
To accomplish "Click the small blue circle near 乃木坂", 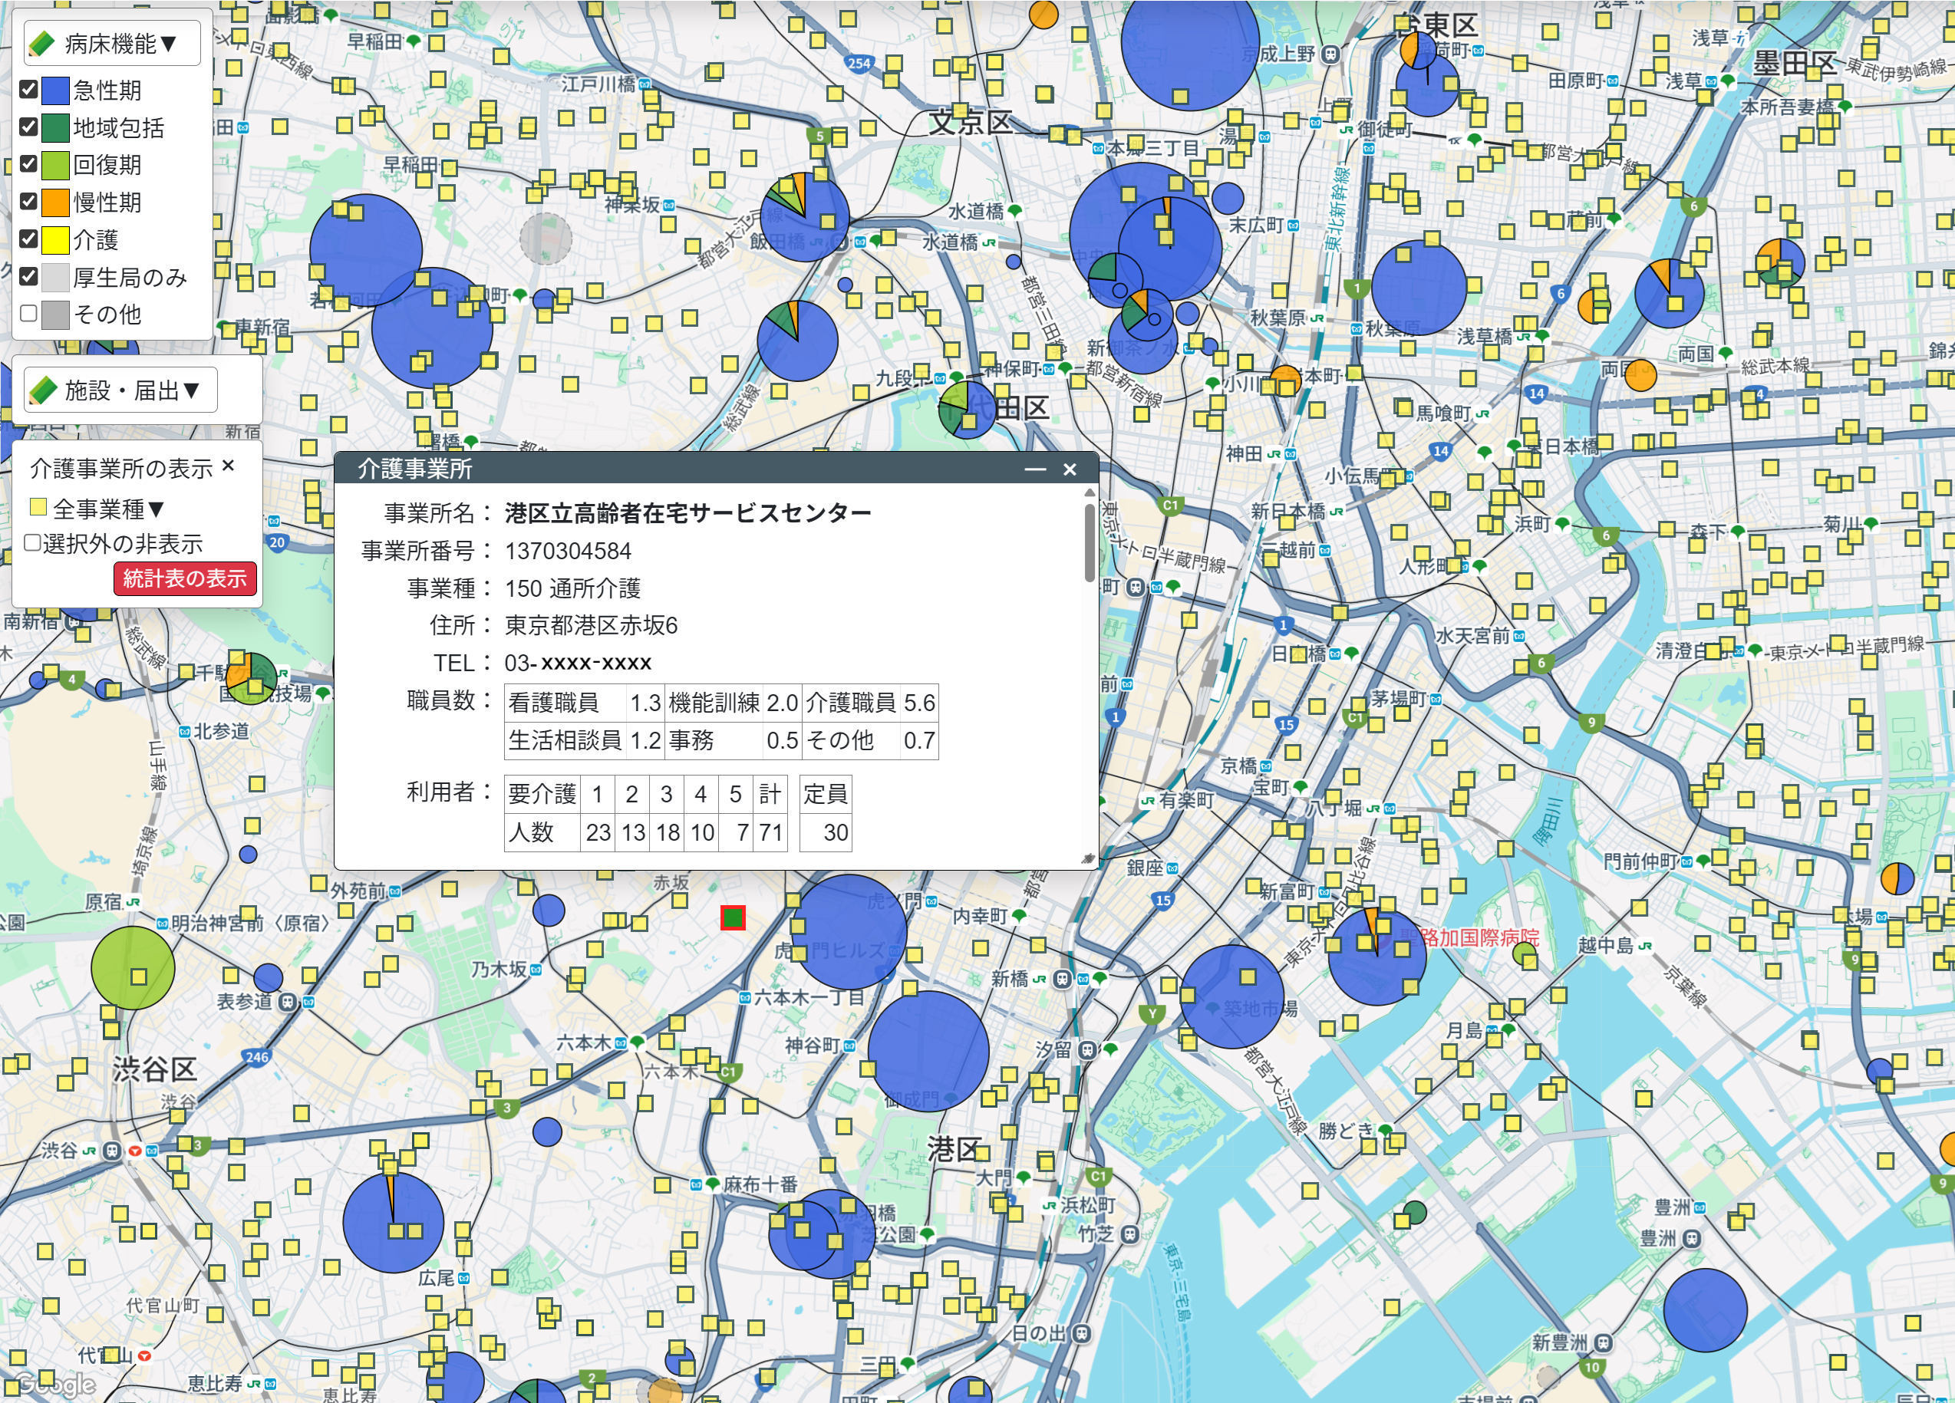I will point(549,910).
